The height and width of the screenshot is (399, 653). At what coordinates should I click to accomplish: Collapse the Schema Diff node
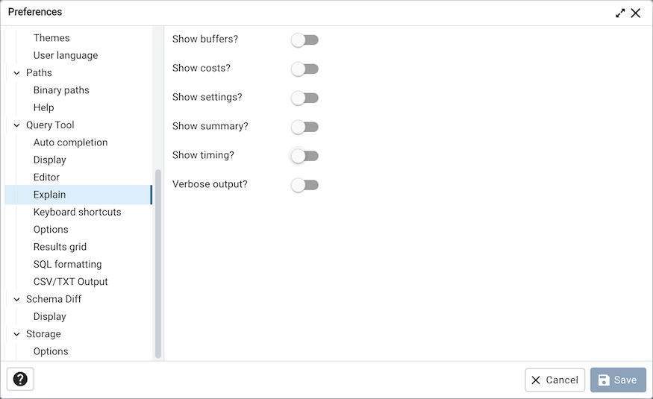pos(16,299)
